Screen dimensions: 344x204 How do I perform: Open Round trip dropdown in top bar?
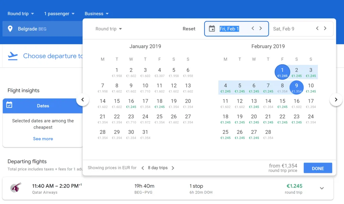[x=21, y=14]
